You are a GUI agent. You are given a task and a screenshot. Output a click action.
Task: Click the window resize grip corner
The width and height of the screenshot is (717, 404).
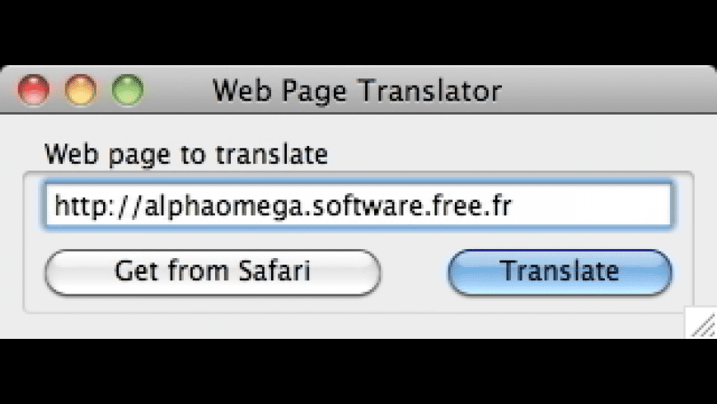pyautogui.click(x=702, y=325)
